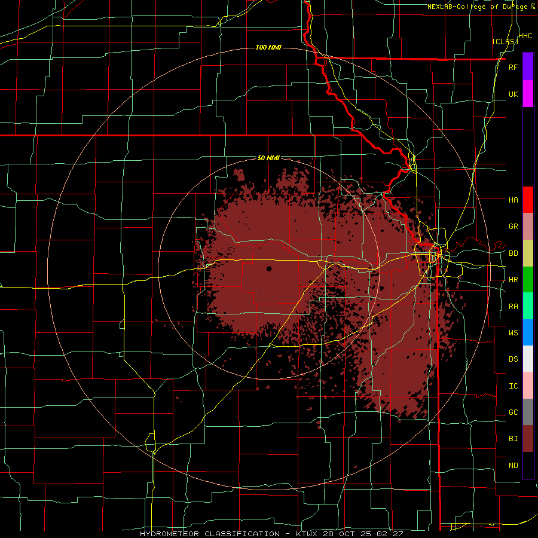
Task: Click the UK magenta legend swatch
Action: click(x=528, y=94)
